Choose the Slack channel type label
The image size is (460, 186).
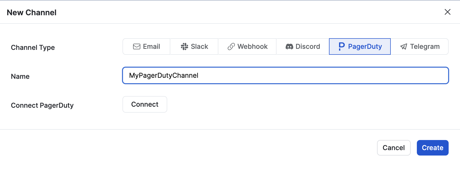click(200, 47)
